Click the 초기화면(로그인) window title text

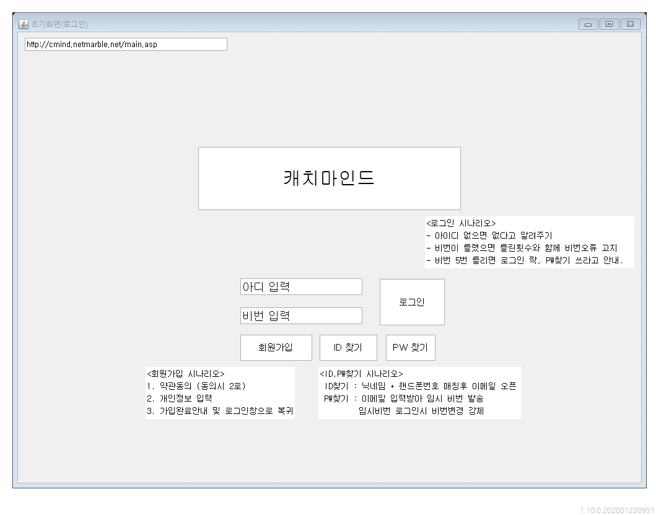click(59, 24)
